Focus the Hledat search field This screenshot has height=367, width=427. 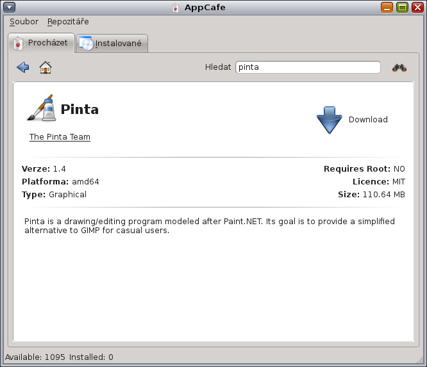click(x=308, y=67)
